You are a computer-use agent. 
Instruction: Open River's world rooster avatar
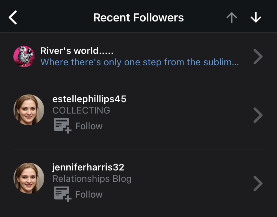point(24,57)
